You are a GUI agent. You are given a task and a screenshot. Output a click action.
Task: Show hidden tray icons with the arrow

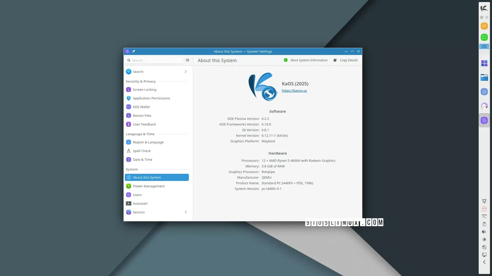pyautogui.click(x=484, y=262)
